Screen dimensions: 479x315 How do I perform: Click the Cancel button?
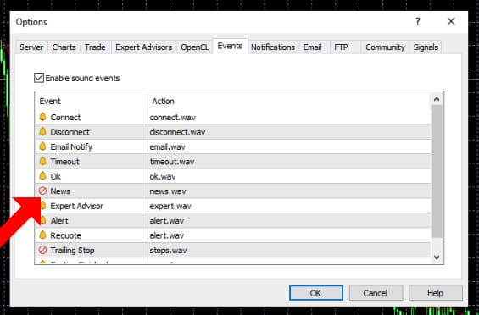coord(376,293)
